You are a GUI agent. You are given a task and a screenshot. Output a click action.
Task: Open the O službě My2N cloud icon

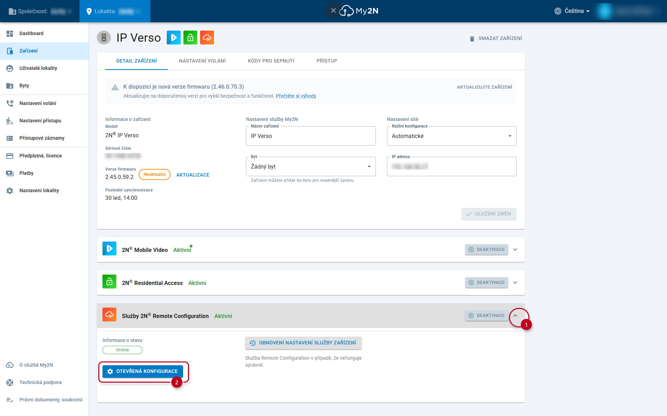click(10, 365)
